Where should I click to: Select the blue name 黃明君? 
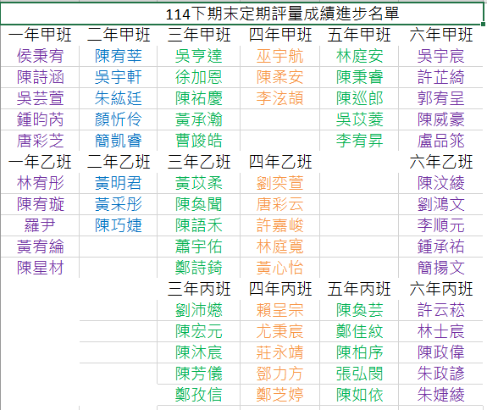tap(119, 183)
